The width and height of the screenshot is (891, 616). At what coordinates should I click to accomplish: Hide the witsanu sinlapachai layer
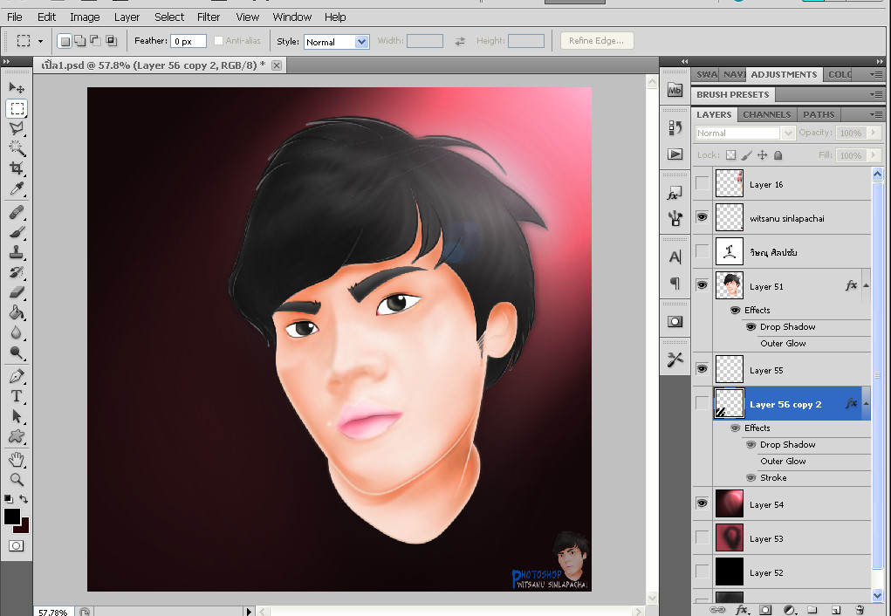click(702, 218)
